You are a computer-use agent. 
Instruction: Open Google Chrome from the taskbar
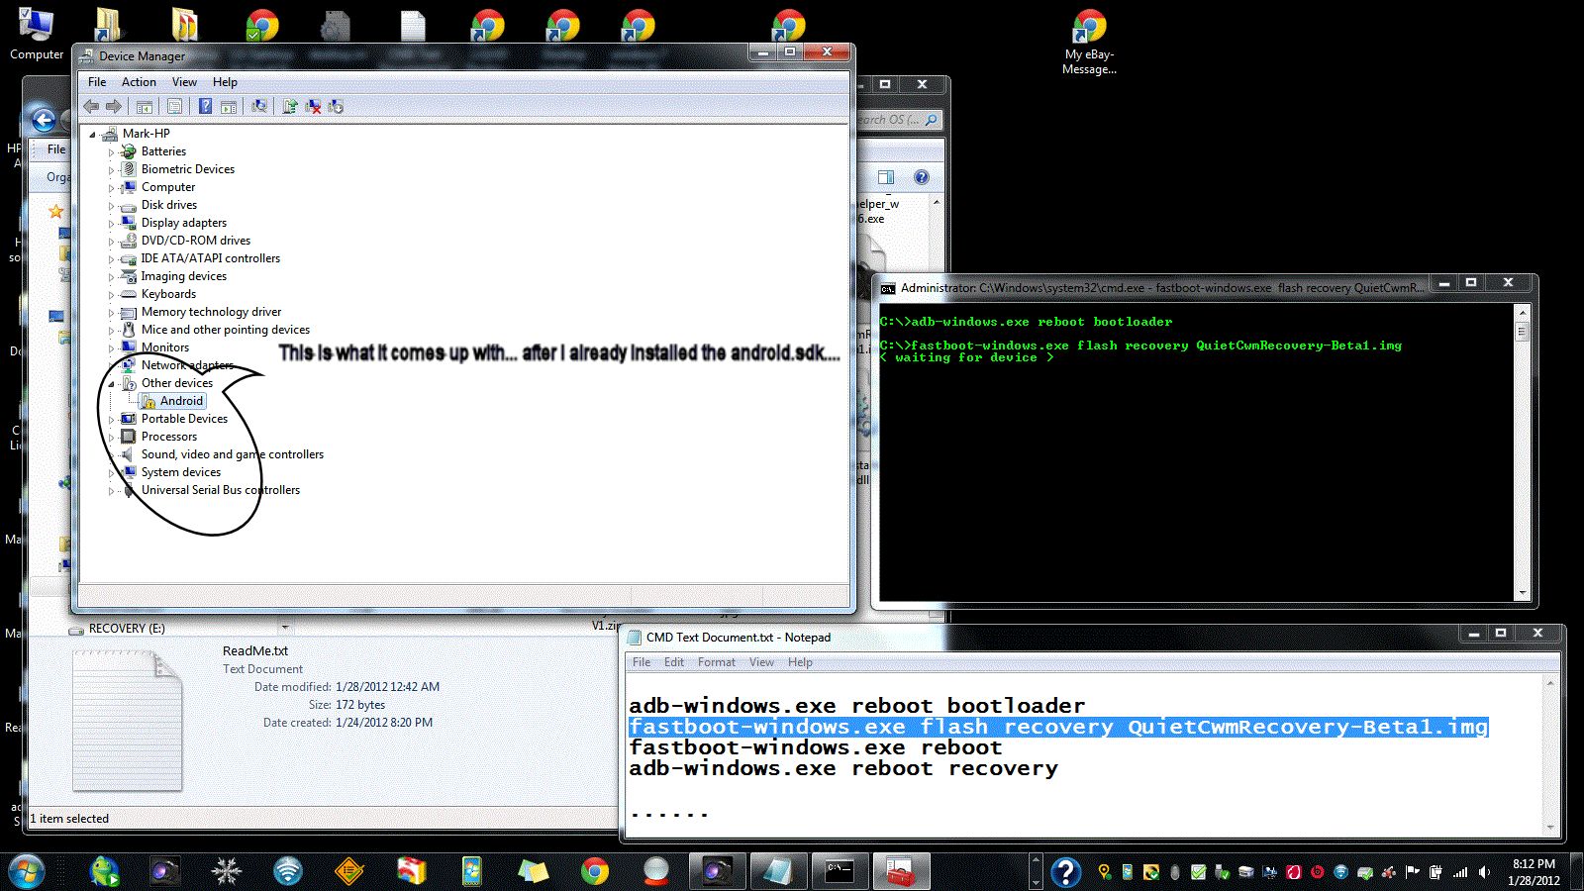pyautogui.click(x=595, y=871)
